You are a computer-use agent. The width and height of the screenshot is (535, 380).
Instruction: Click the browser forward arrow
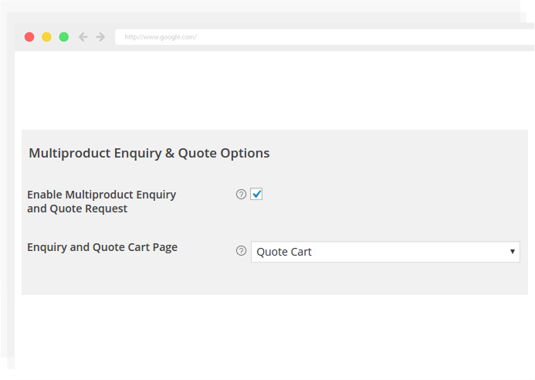tap(100, 37)
